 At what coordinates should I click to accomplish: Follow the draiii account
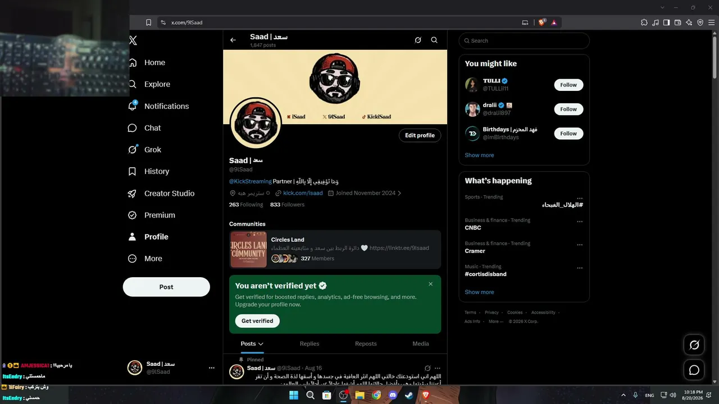pos(568,109)
